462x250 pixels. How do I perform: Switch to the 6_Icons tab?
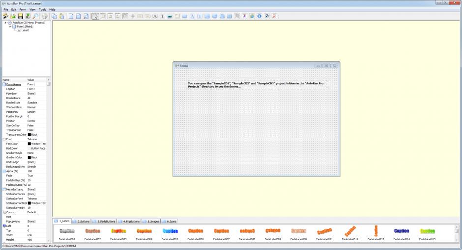(x=169, y=221)
